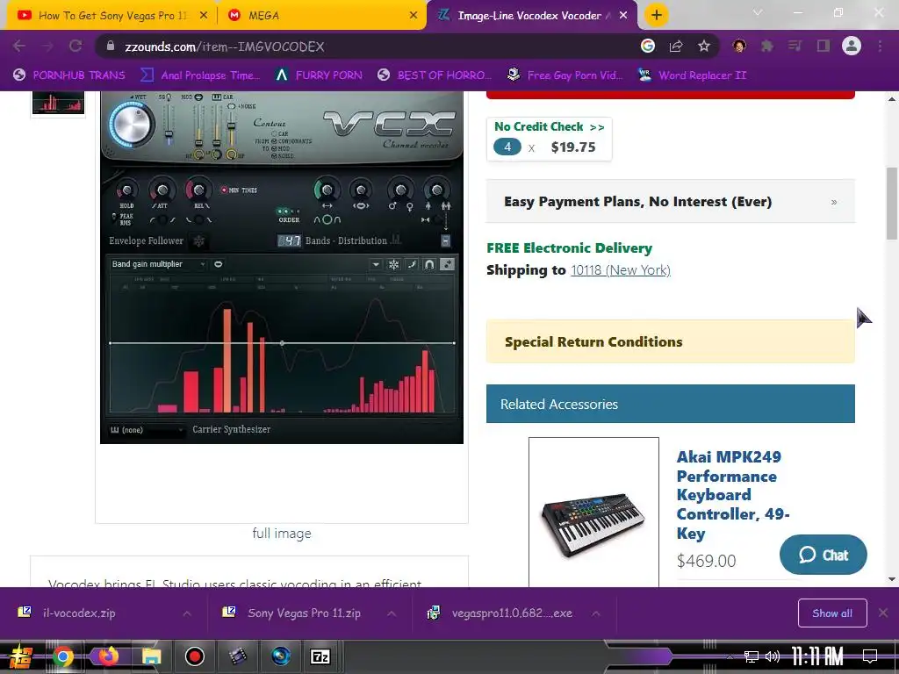Toggle the Chrome side panel
The image size is (899, 674).
pos(823,46)
